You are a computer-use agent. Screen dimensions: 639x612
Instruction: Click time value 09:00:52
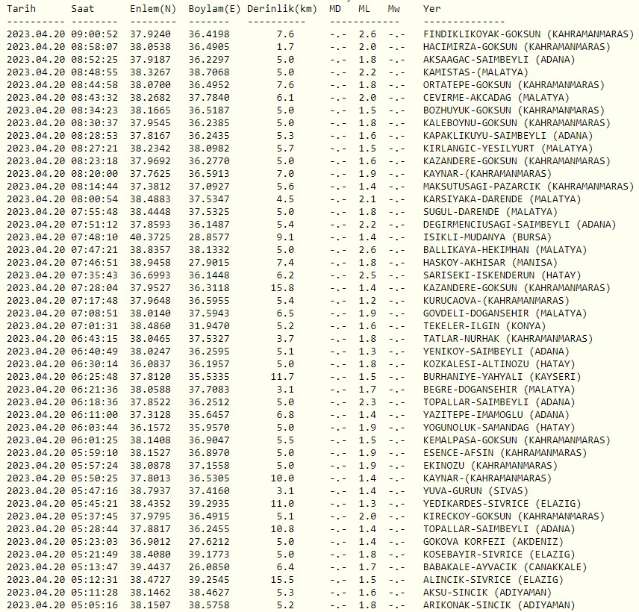[95, 34]
